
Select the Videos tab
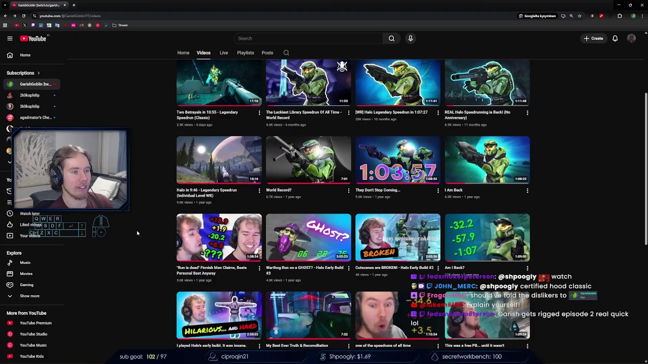tap(204, 53)
